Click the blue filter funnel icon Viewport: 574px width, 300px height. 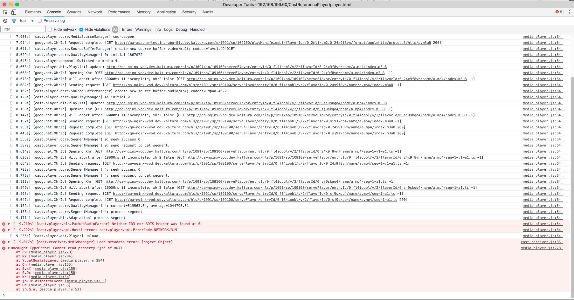[x=14, y=21]
